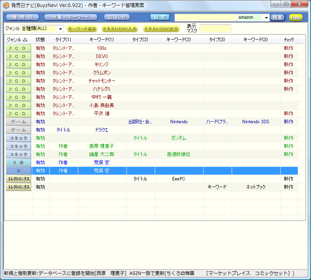Image resolution: width=311 pixels, height=280 pixels.
Task: Select keyword cell キリンジ
Action: pos(102,65)
